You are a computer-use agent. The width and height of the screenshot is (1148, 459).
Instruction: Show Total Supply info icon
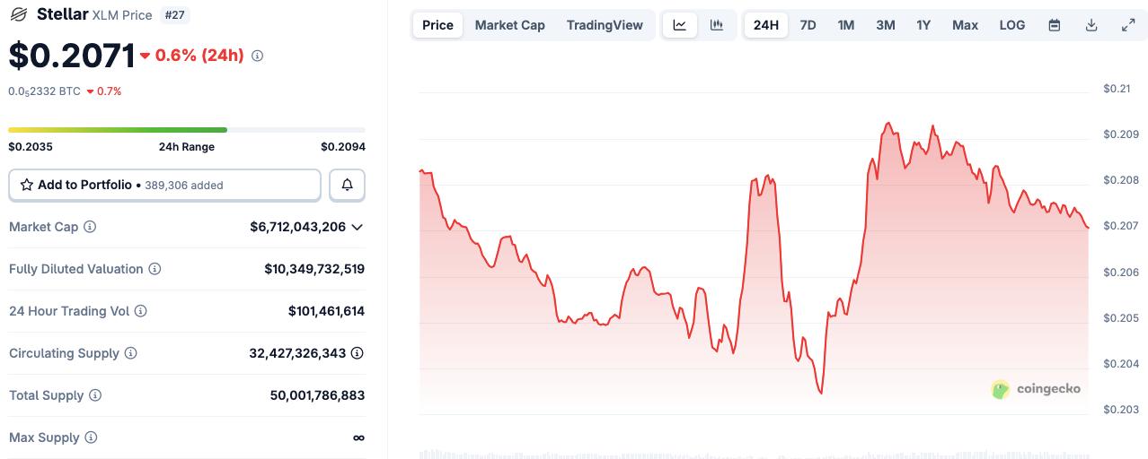(95, 395)
